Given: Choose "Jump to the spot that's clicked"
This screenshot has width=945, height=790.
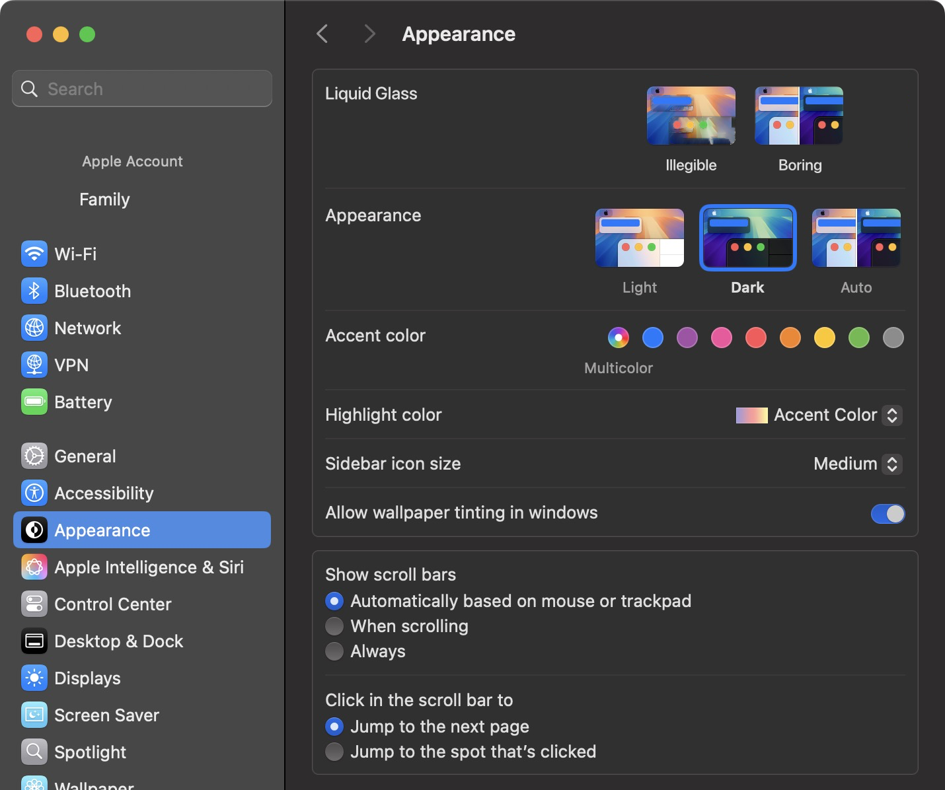Looking at the screenshot, I should 334,752.
